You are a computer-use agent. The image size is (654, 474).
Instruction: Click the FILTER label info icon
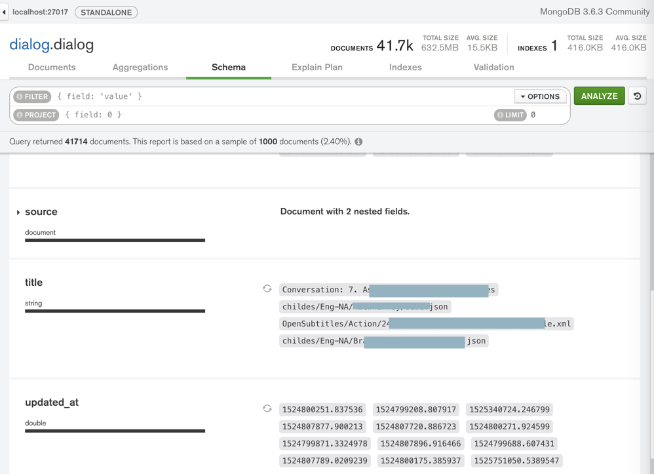pyautogui.click(x=20, y=96)
